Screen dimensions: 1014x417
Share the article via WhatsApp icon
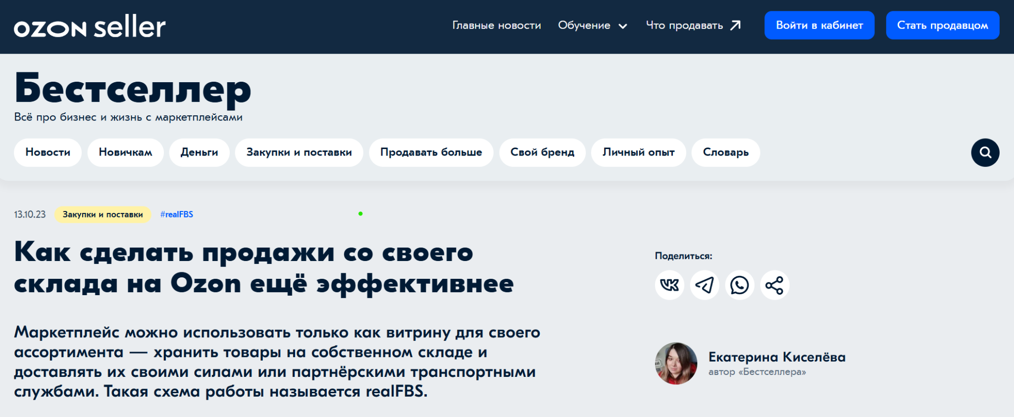click(x=740, y=285)
